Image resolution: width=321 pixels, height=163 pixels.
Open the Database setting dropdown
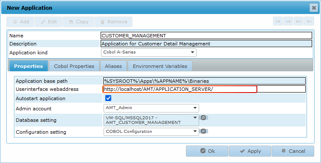pos(151,120)
